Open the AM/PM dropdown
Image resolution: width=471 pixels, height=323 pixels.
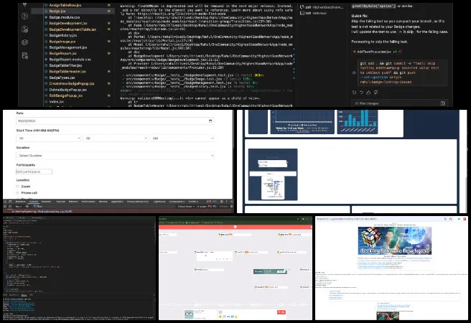181,139
